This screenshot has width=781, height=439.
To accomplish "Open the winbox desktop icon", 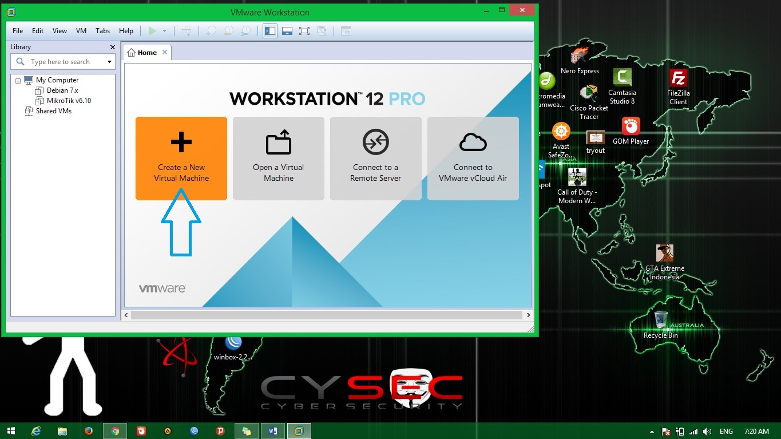I will coord(233,348).
